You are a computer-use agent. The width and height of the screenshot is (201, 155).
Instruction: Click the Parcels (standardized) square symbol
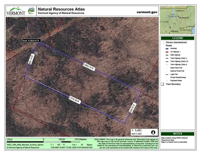163,42
